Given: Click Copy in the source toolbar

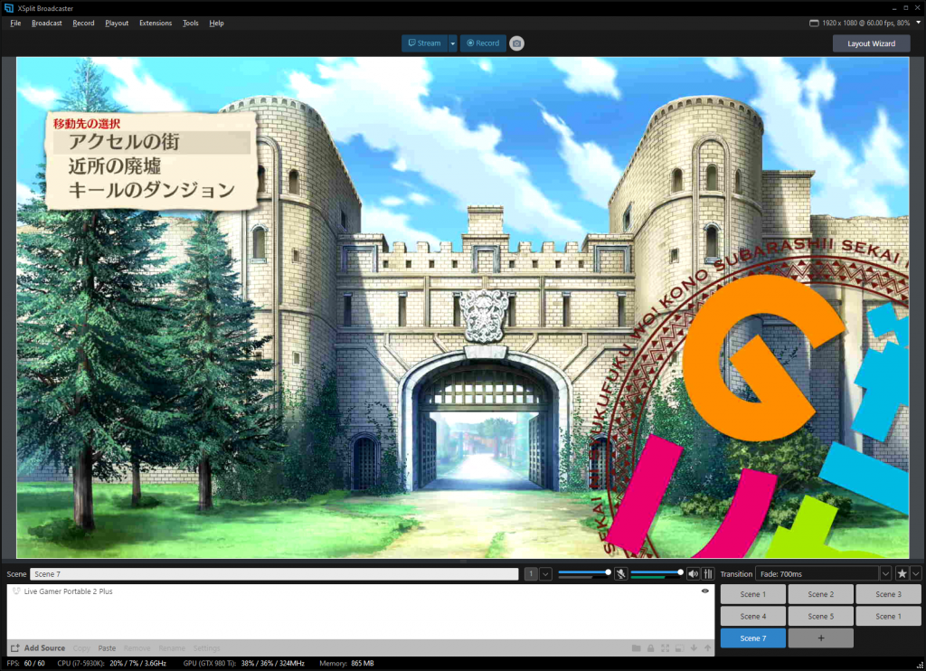Looking at the screenshot, I should (81, 648).
